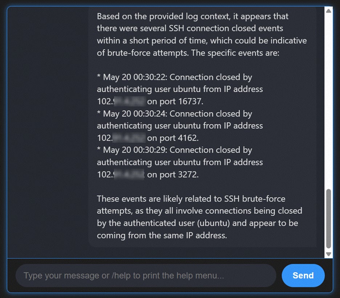Click the May 20 00:30:29 log entry
Image resolution: width=340 pixels, height=298 pixels.
click(174, 150)
